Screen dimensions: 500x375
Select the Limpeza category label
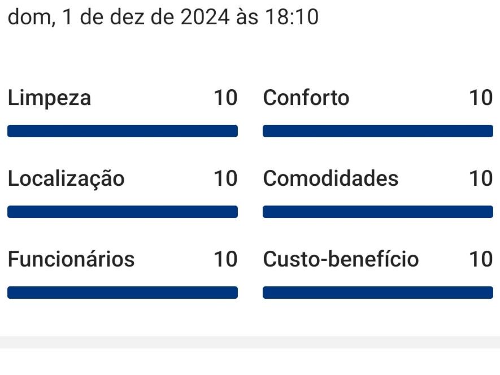click(49, 98)
